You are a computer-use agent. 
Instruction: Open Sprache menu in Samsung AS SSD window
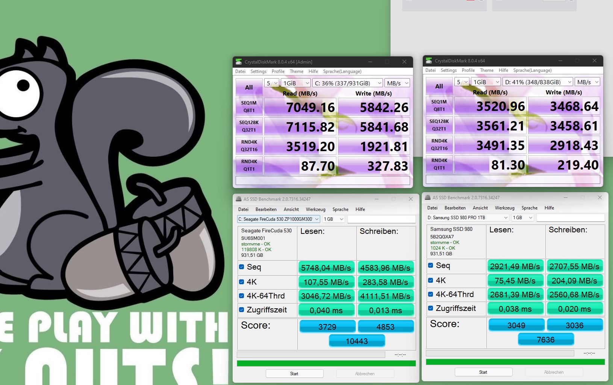(529, 208)
